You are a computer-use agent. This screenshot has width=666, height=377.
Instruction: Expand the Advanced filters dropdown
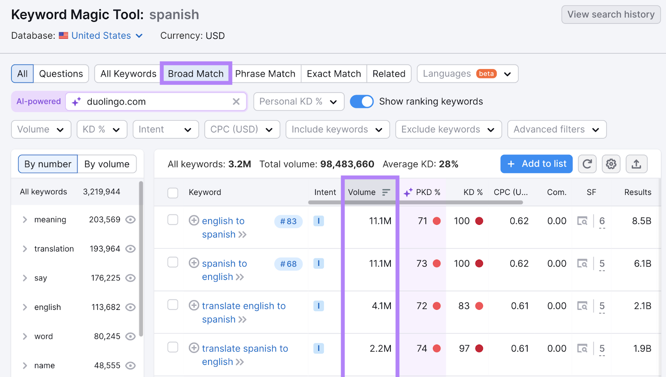(x=557, y=129)
